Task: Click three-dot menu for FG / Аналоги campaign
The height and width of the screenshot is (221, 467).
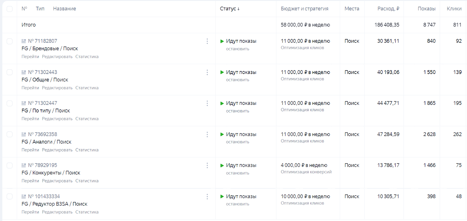Action: (x=207, y=135)
